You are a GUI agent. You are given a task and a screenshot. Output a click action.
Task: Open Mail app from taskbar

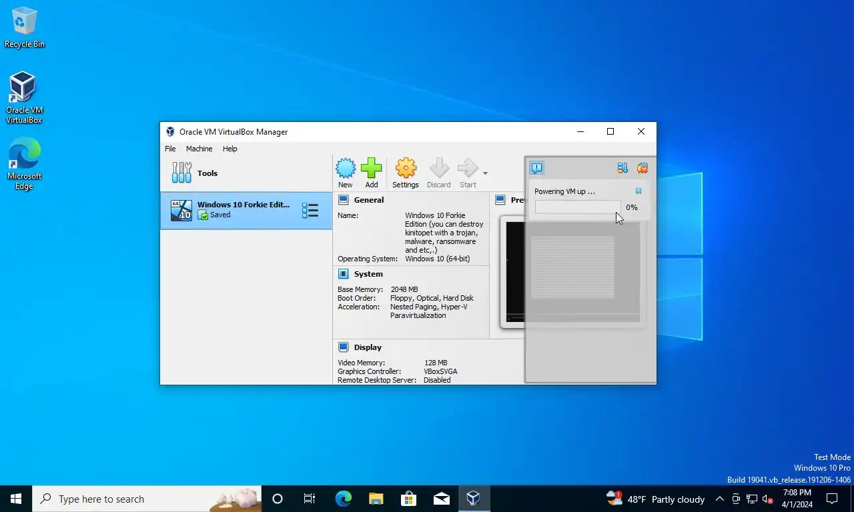click(441, 499)
